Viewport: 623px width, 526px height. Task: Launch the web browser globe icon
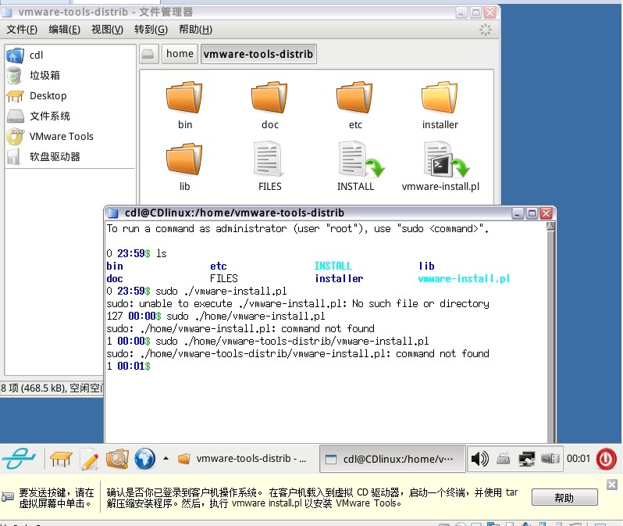[x=144, y=459]
